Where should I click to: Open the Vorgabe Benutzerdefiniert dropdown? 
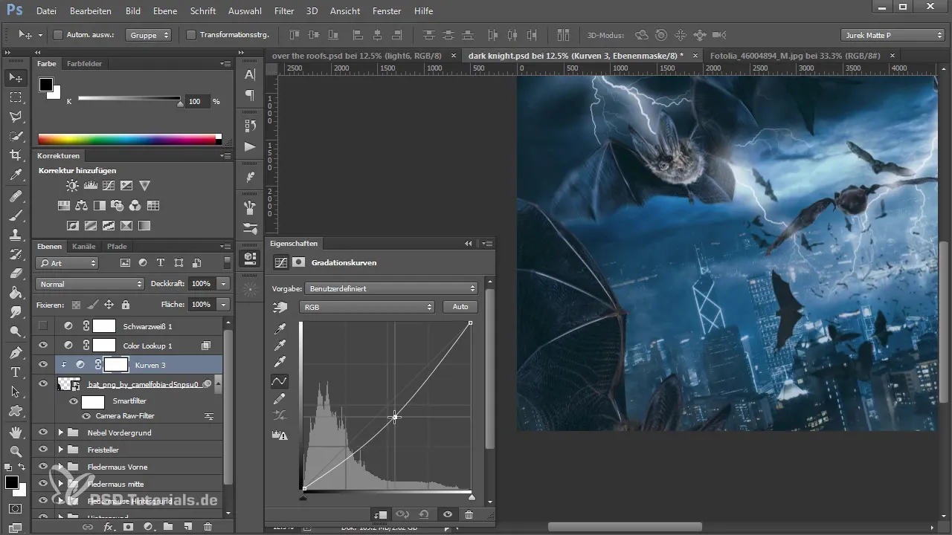391,288
